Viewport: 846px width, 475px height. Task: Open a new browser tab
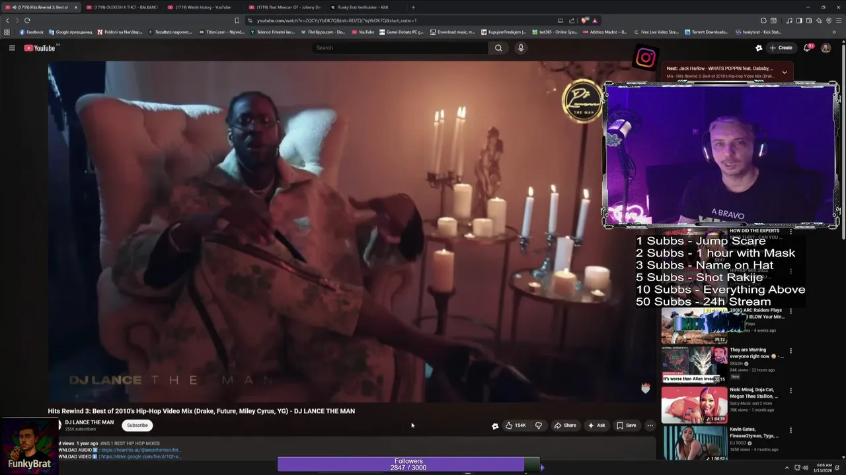[x=413, y=7]
